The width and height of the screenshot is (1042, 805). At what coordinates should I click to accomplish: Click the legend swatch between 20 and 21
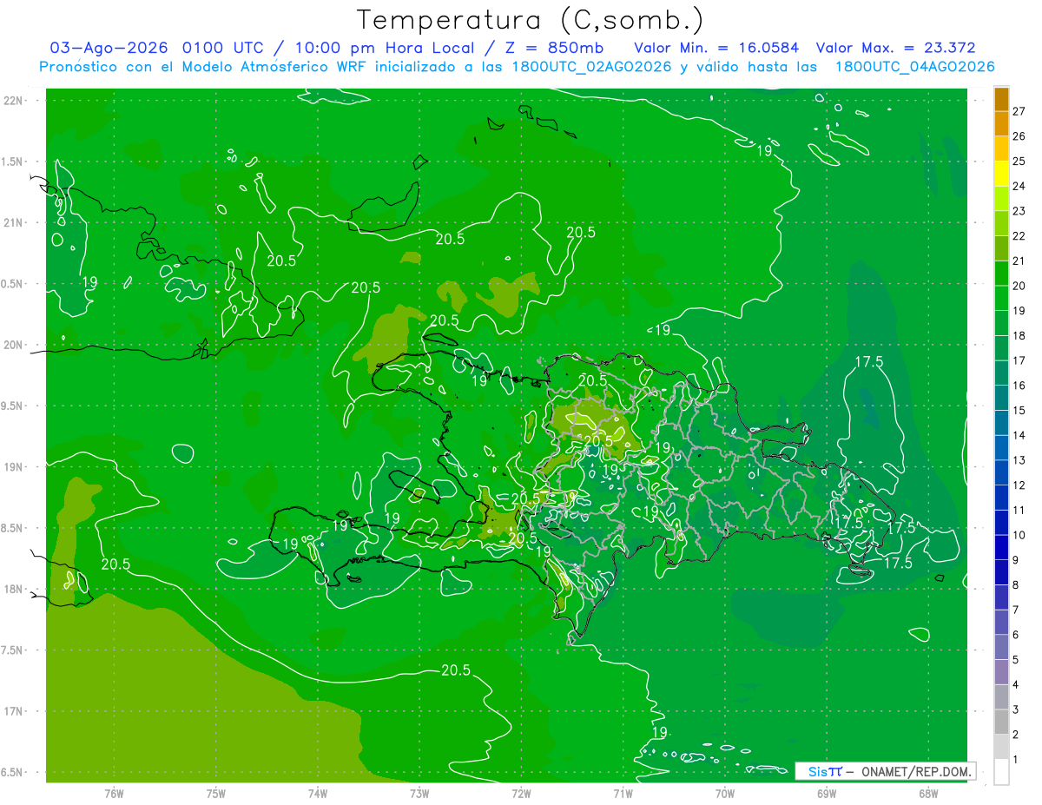click(x=1001, y=274)
